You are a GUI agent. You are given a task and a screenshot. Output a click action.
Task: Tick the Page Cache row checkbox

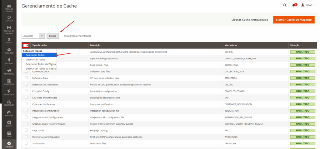(x=26, y=130)
